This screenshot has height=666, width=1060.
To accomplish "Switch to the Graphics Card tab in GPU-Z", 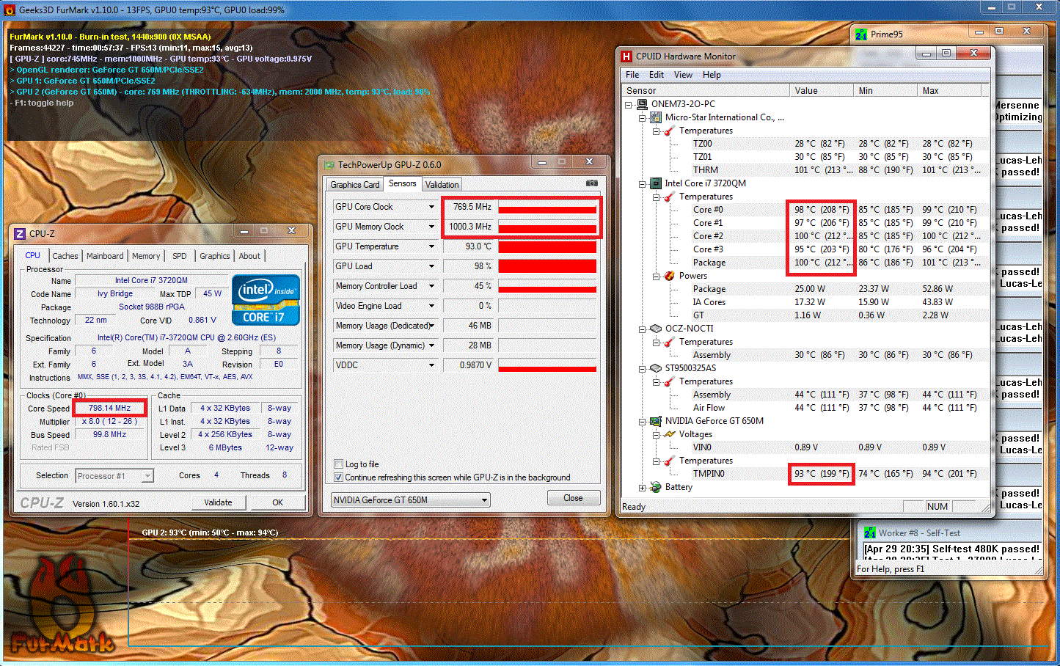I will click(x=355, y=185).
